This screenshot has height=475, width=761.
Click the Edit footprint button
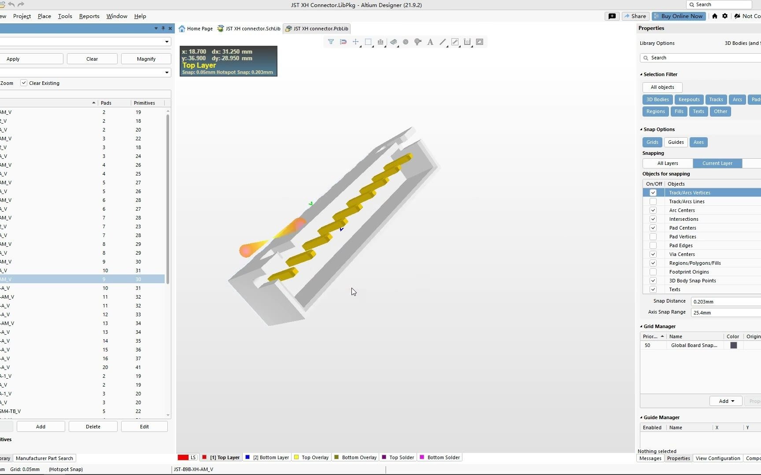(x=144, y=427)
